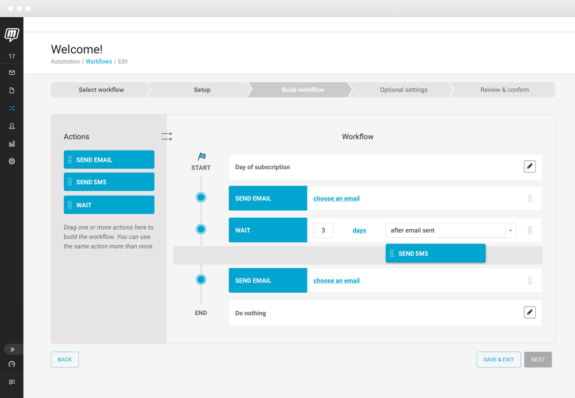Expand the sidebar with double chevron
The height and width of the screenshot is (398, 575).
coord(12,349)
